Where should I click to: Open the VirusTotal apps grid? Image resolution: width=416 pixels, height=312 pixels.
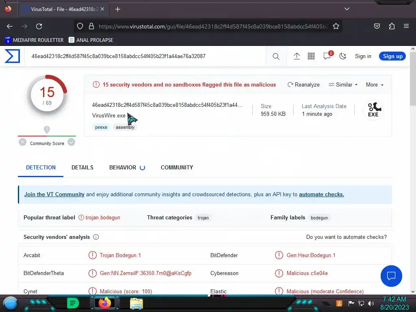tap(311, 56)
